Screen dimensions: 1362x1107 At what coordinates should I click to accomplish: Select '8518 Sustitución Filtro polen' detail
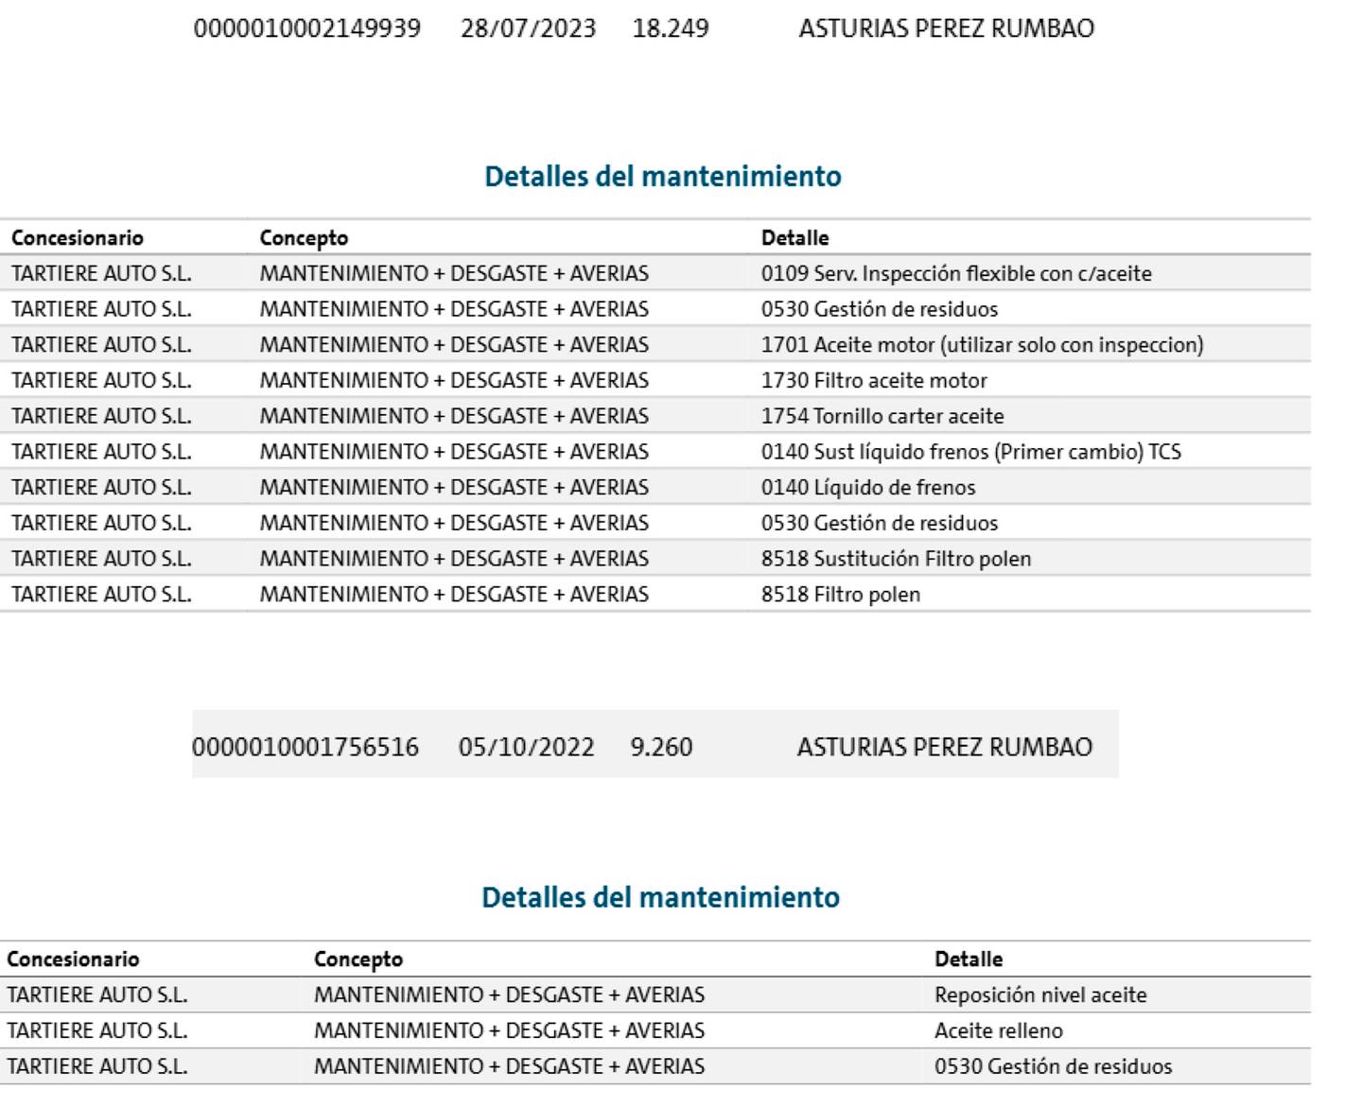896,559
